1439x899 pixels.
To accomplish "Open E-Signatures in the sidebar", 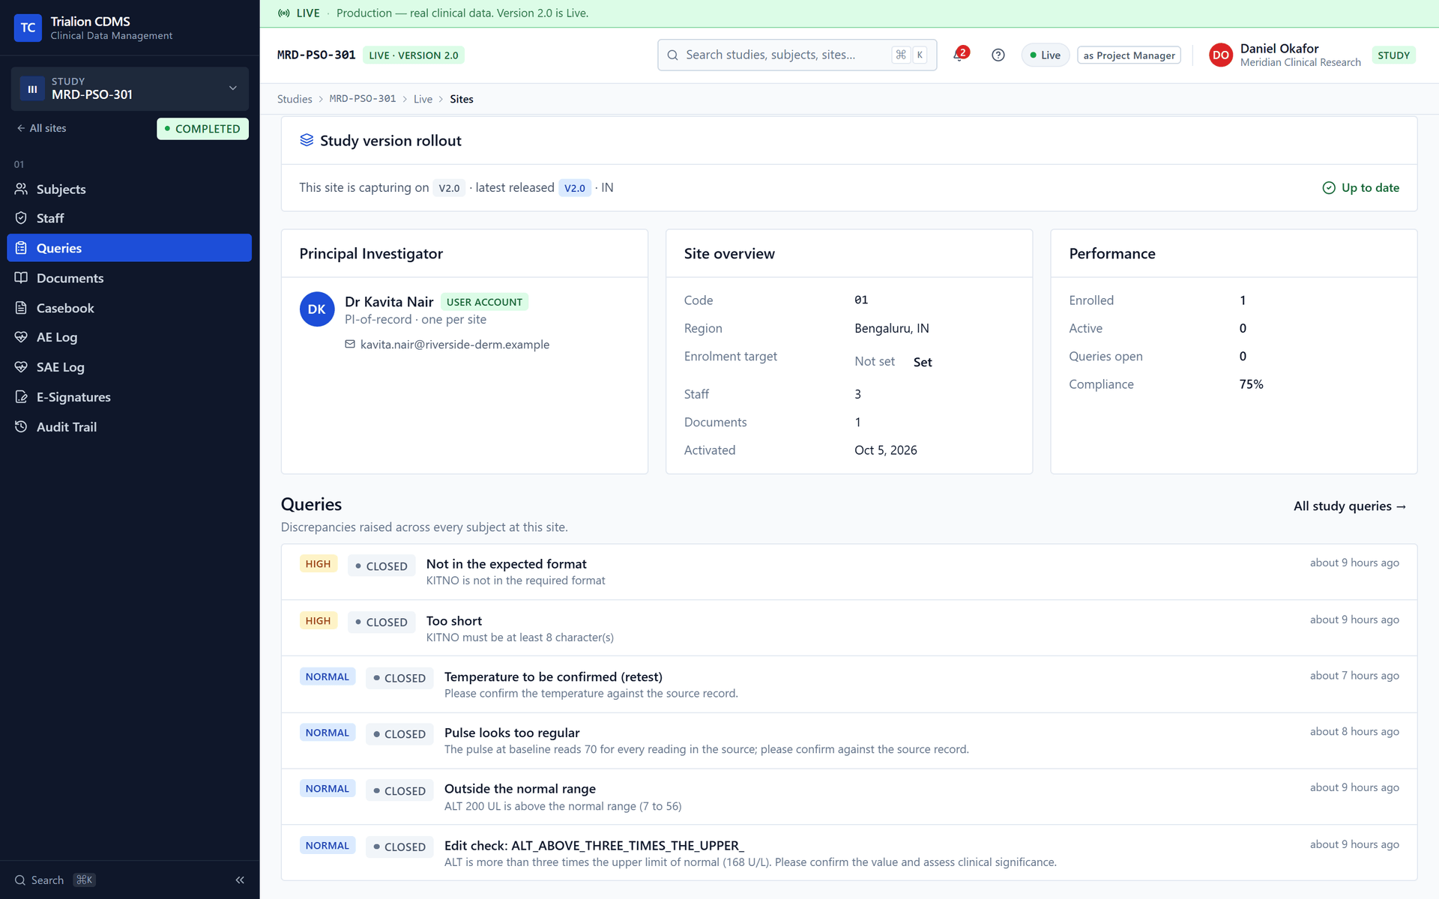I will (129, 397).
